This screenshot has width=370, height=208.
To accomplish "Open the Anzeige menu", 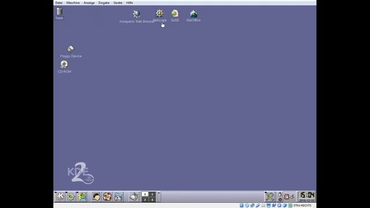I will [89, 3].
